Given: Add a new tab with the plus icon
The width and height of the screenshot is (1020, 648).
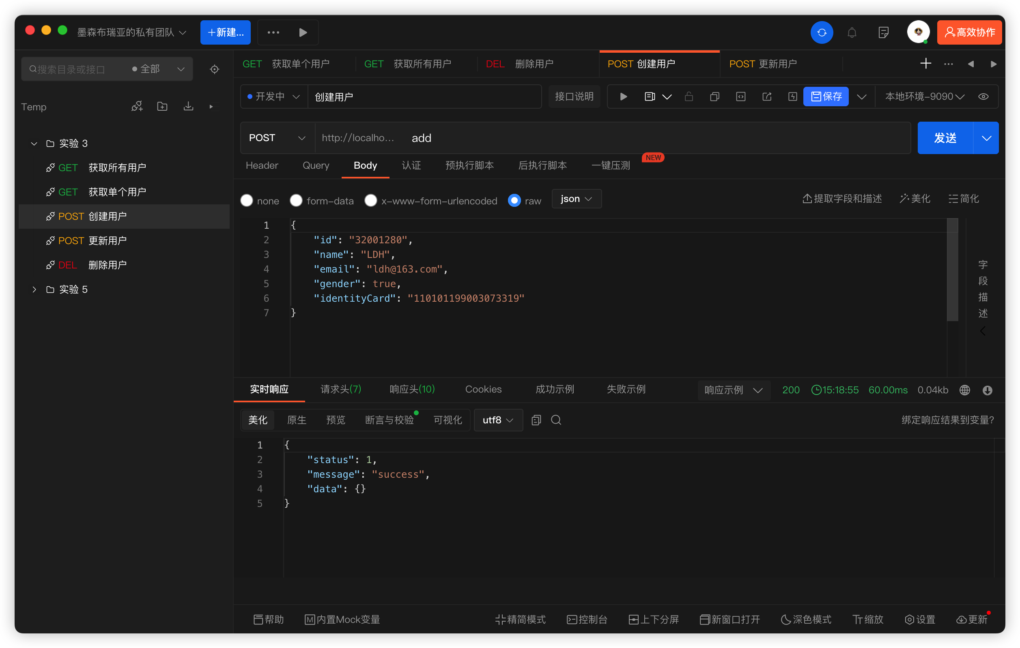Looking at the screenshot, I should click(925, 64).
